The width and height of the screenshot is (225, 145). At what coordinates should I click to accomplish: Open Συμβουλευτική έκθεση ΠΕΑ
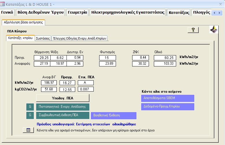click(x=62, y=115)
